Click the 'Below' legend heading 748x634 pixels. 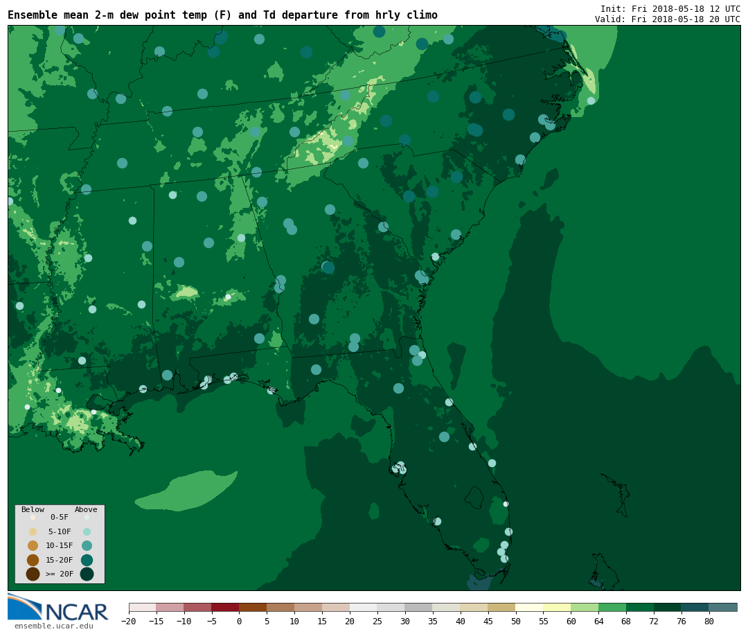[x=33, y=509]
